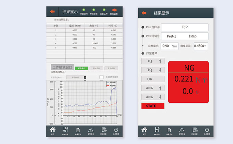Select the ANG down-arrow indicator button

point(153,97)
